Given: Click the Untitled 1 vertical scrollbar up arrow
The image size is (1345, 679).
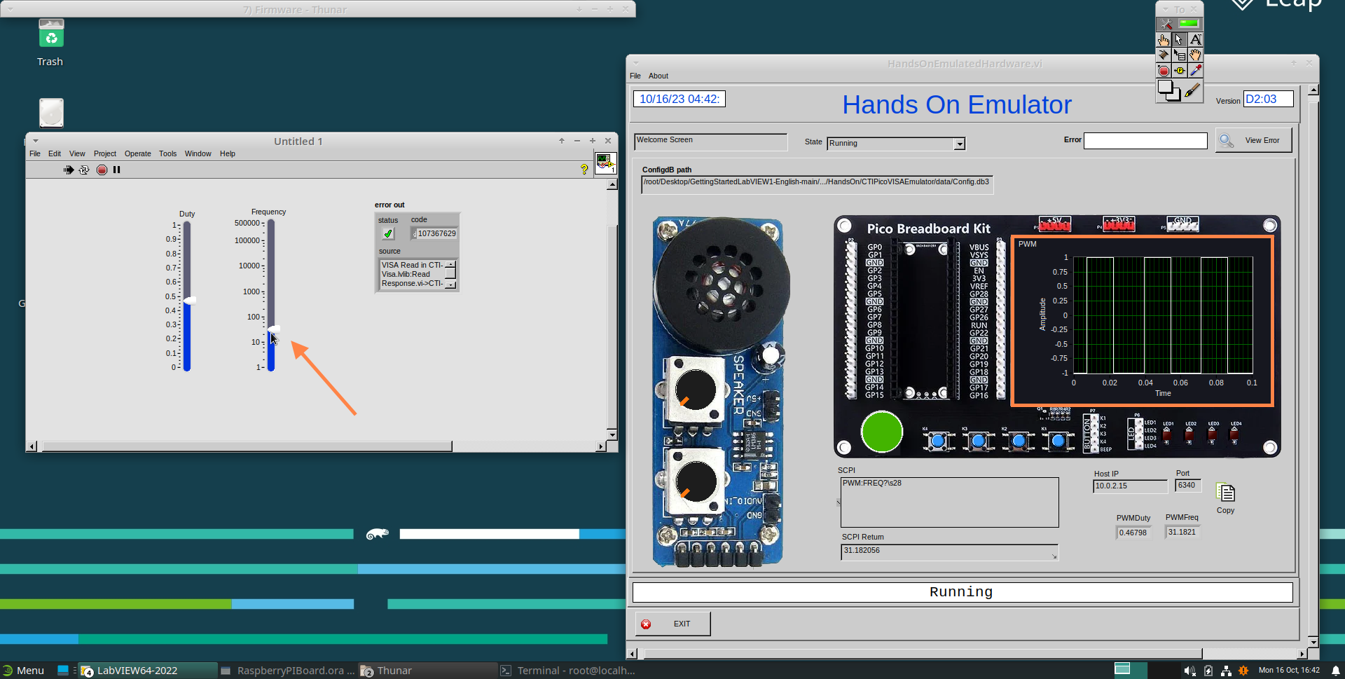Looking at the screenshot, I should [612, 184].
